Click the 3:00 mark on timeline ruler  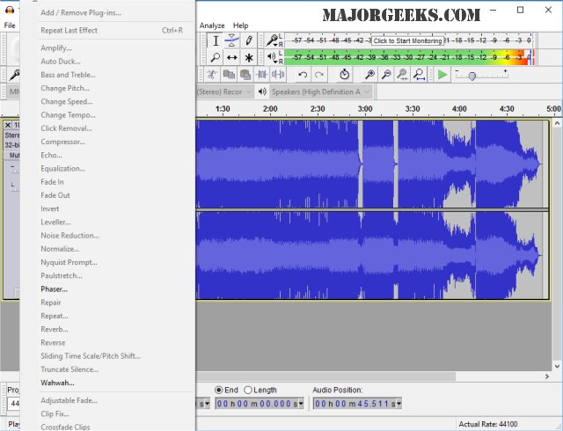[363, 109]
